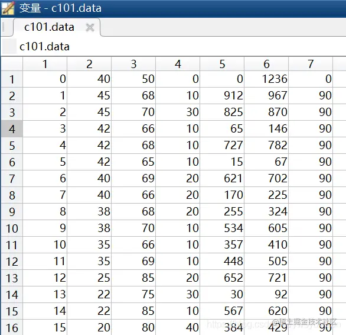Viewport: 346px width, 335px height.
Task: Click cell with value 255
Action: pyautogui.click(x=222, y=212)
